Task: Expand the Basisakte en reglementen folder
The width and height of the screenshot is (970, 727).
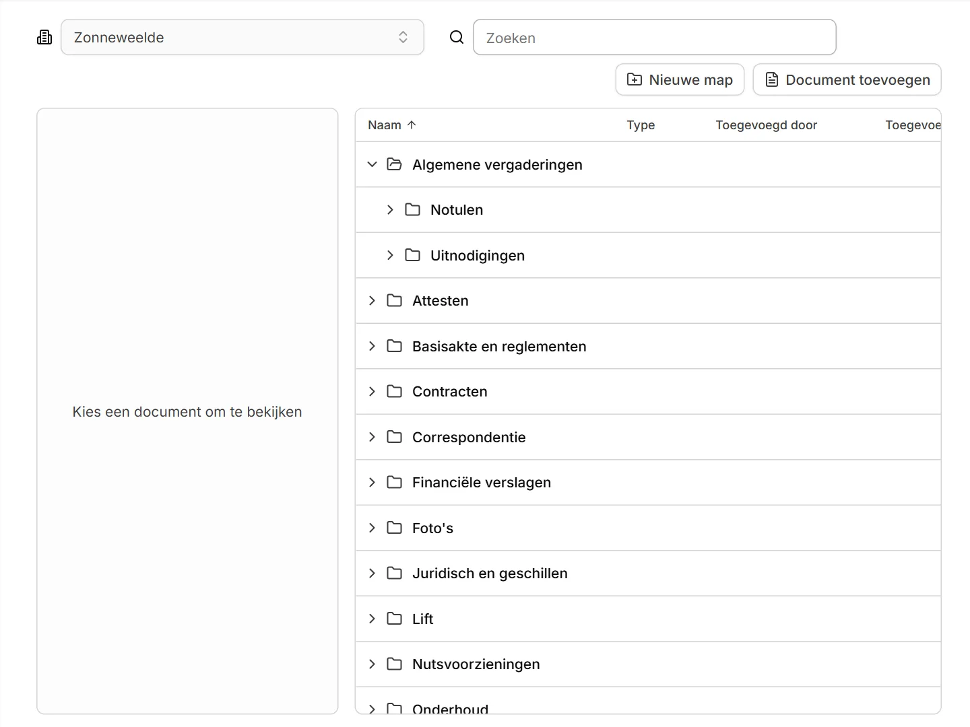Action: click(372, 346)
